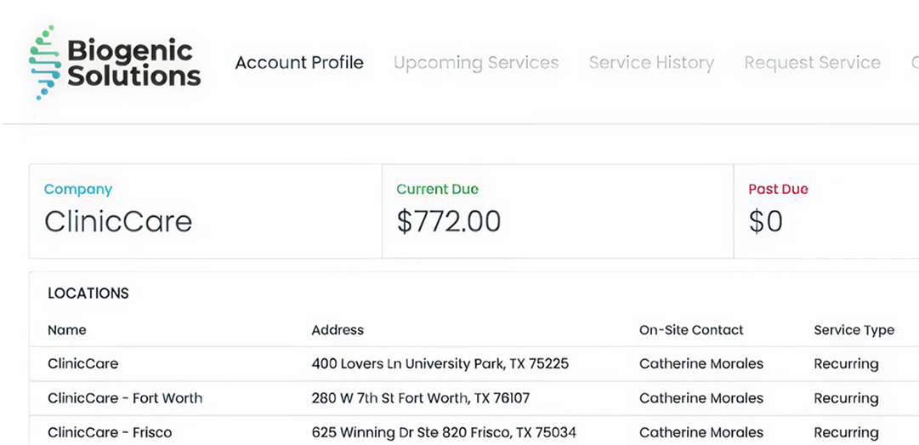Click the Address column header
This screenshot has height=445, width=919.
[338, 330]
